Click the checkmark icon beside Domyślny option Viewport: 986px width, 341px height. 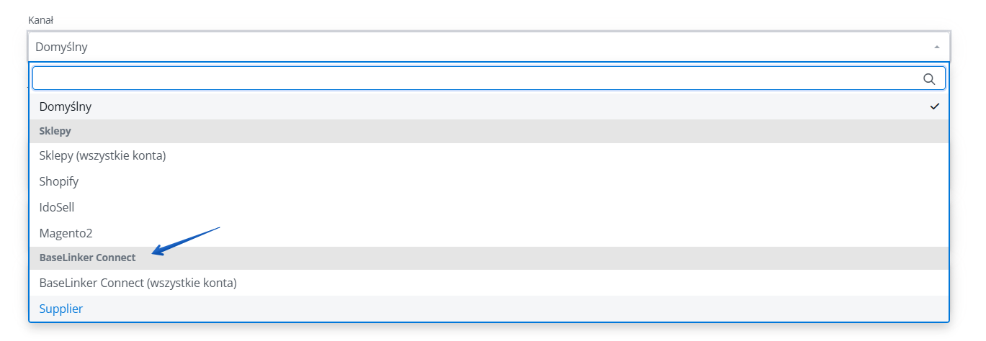coord(935,106)
